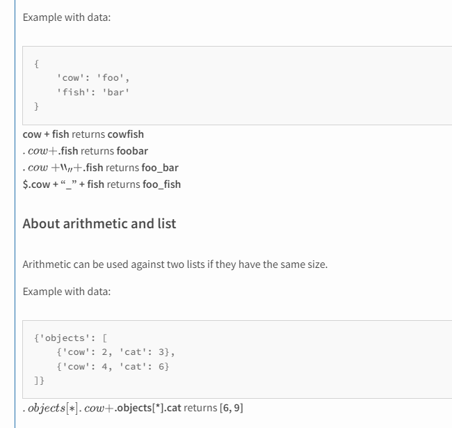
Task: Click the closing "]}" of the objects code block
Action: click(39, 379)
